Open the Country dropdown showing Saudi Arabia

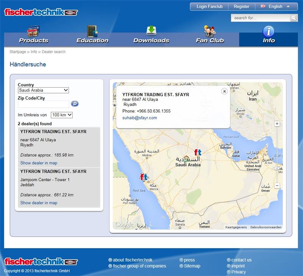(x=44, y=90)
